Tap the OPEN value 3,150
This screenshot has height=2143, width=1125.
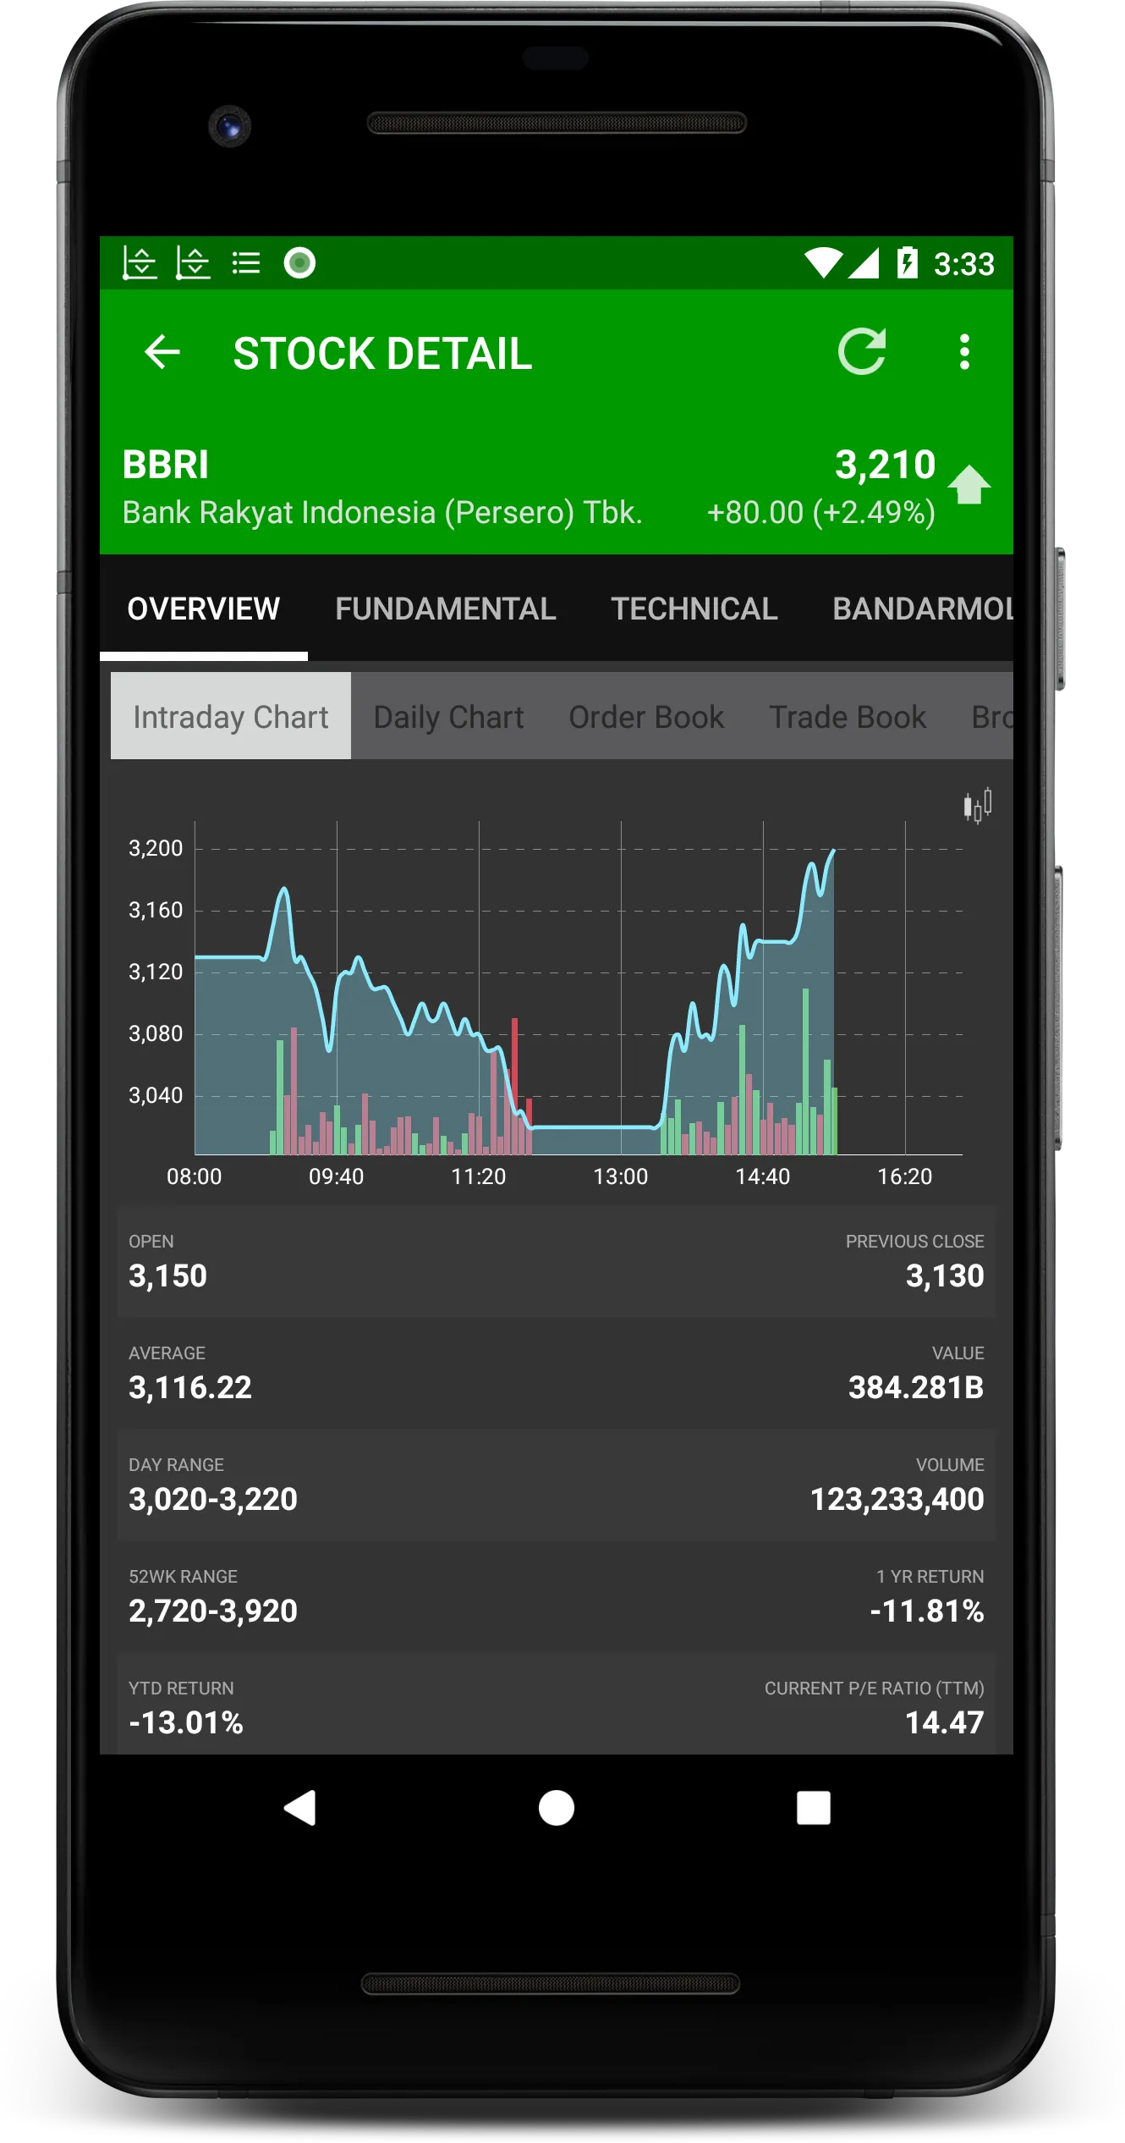click(x=167, y=1275)
